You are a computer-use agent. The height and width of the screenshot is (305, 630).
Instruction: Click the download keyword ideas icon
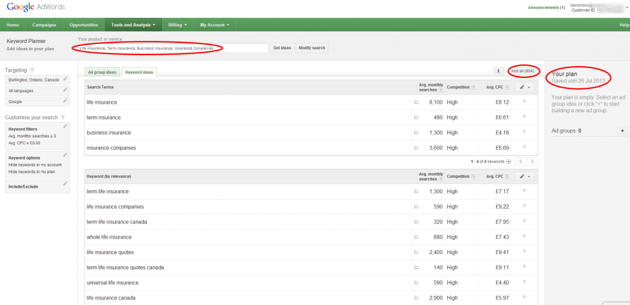coord(498,71)
